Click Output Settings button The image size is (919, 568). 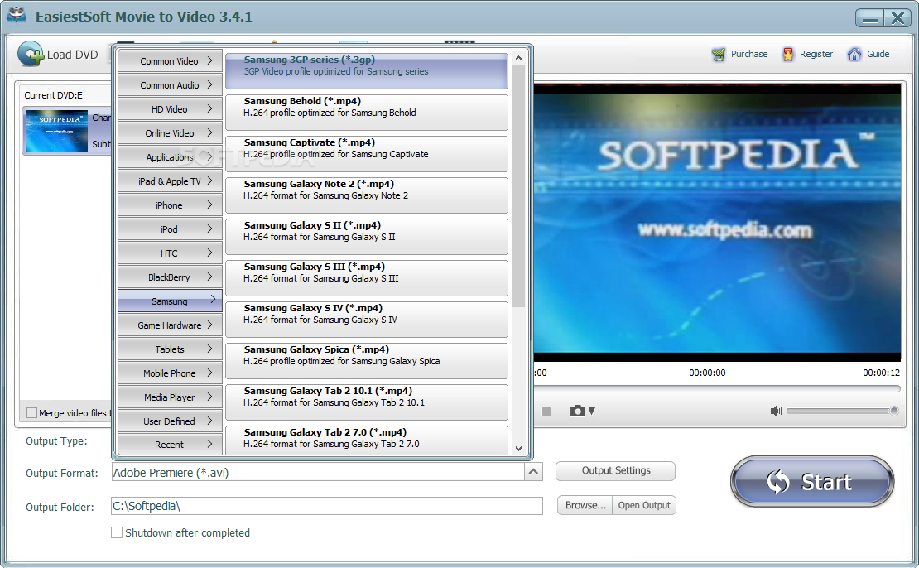coord(615,470)
